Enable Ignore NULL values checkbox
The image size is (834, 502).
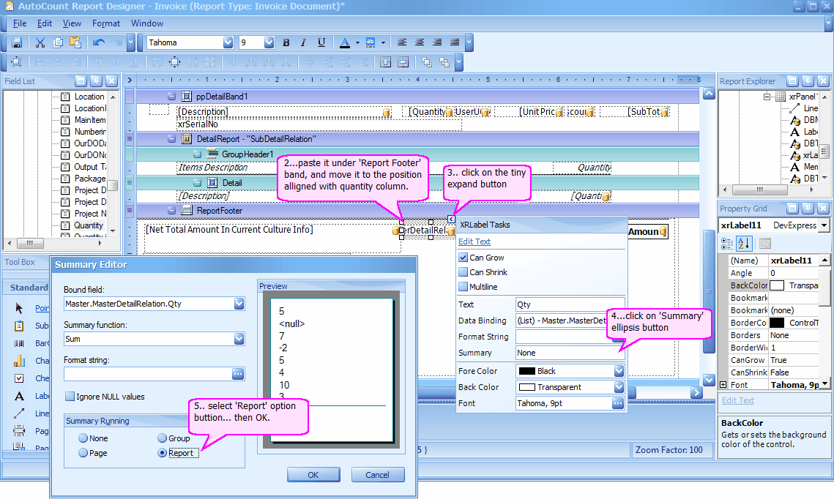coord(70,396)
